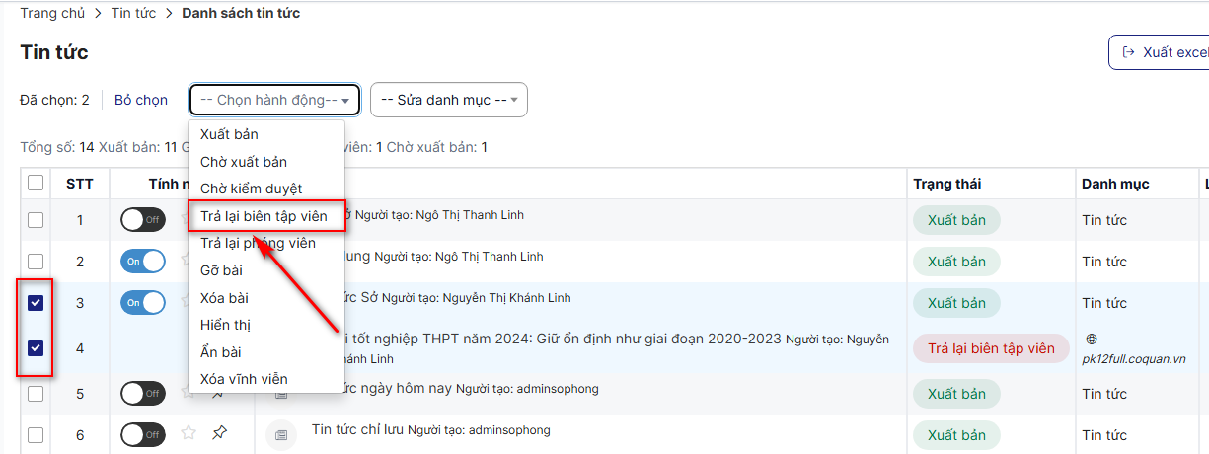This screenshot has width=1209, height=454.
Task: Choose "Trả lại biên tập viên" from action menu
Action: click(264, 216)
